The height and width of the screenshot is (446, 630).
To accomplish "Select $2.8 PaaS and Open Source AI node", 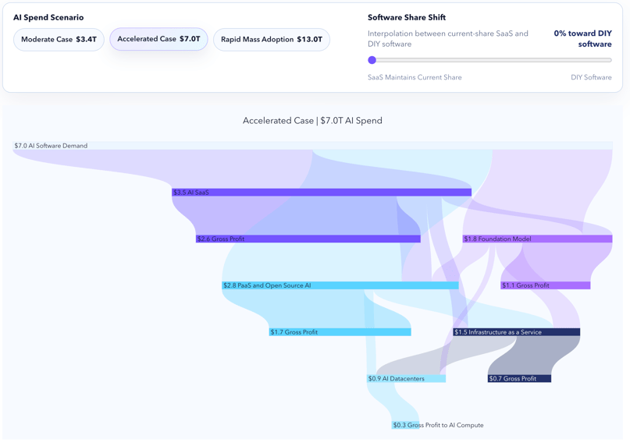I will 340,285.
